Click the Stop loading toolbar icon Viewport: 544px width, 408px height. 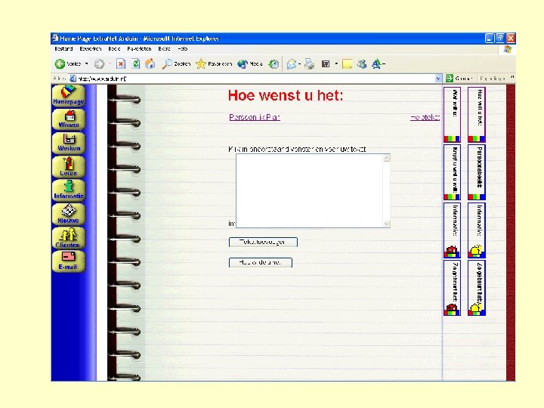pyautogui.click(x=120, y=63)
